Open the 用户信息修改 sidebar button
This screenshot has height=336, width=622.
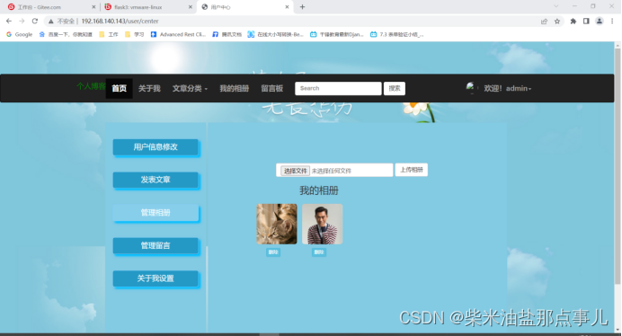click(x=155, y=147)
